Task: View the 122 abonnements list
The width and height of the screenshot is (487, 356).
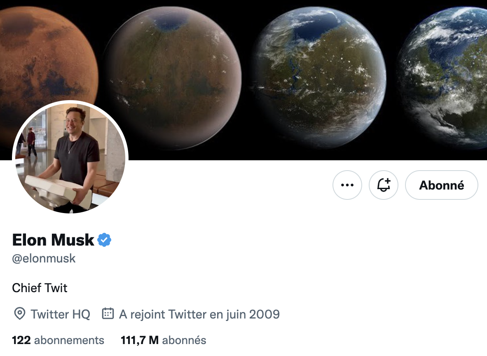Action: [x=58, y=340]
